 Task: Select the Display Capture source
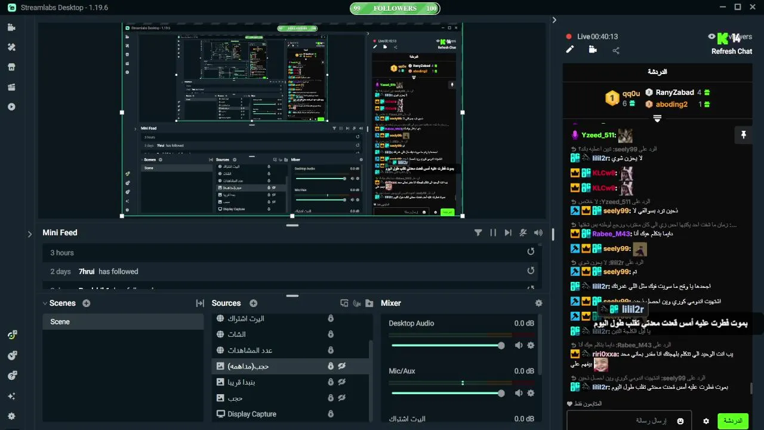tap(290, 414)
